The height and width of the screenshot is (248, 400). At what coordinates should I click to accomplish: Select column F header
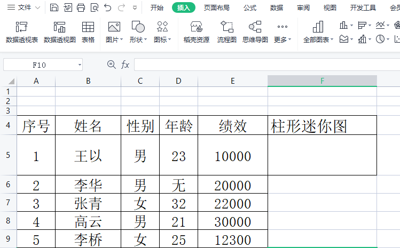[322, 81]
